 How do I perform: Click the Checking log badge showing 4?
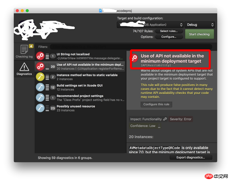click(31, 46)
